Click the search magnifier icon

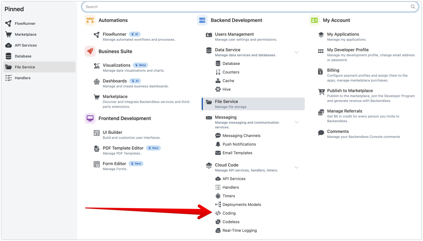coord(413,7)
